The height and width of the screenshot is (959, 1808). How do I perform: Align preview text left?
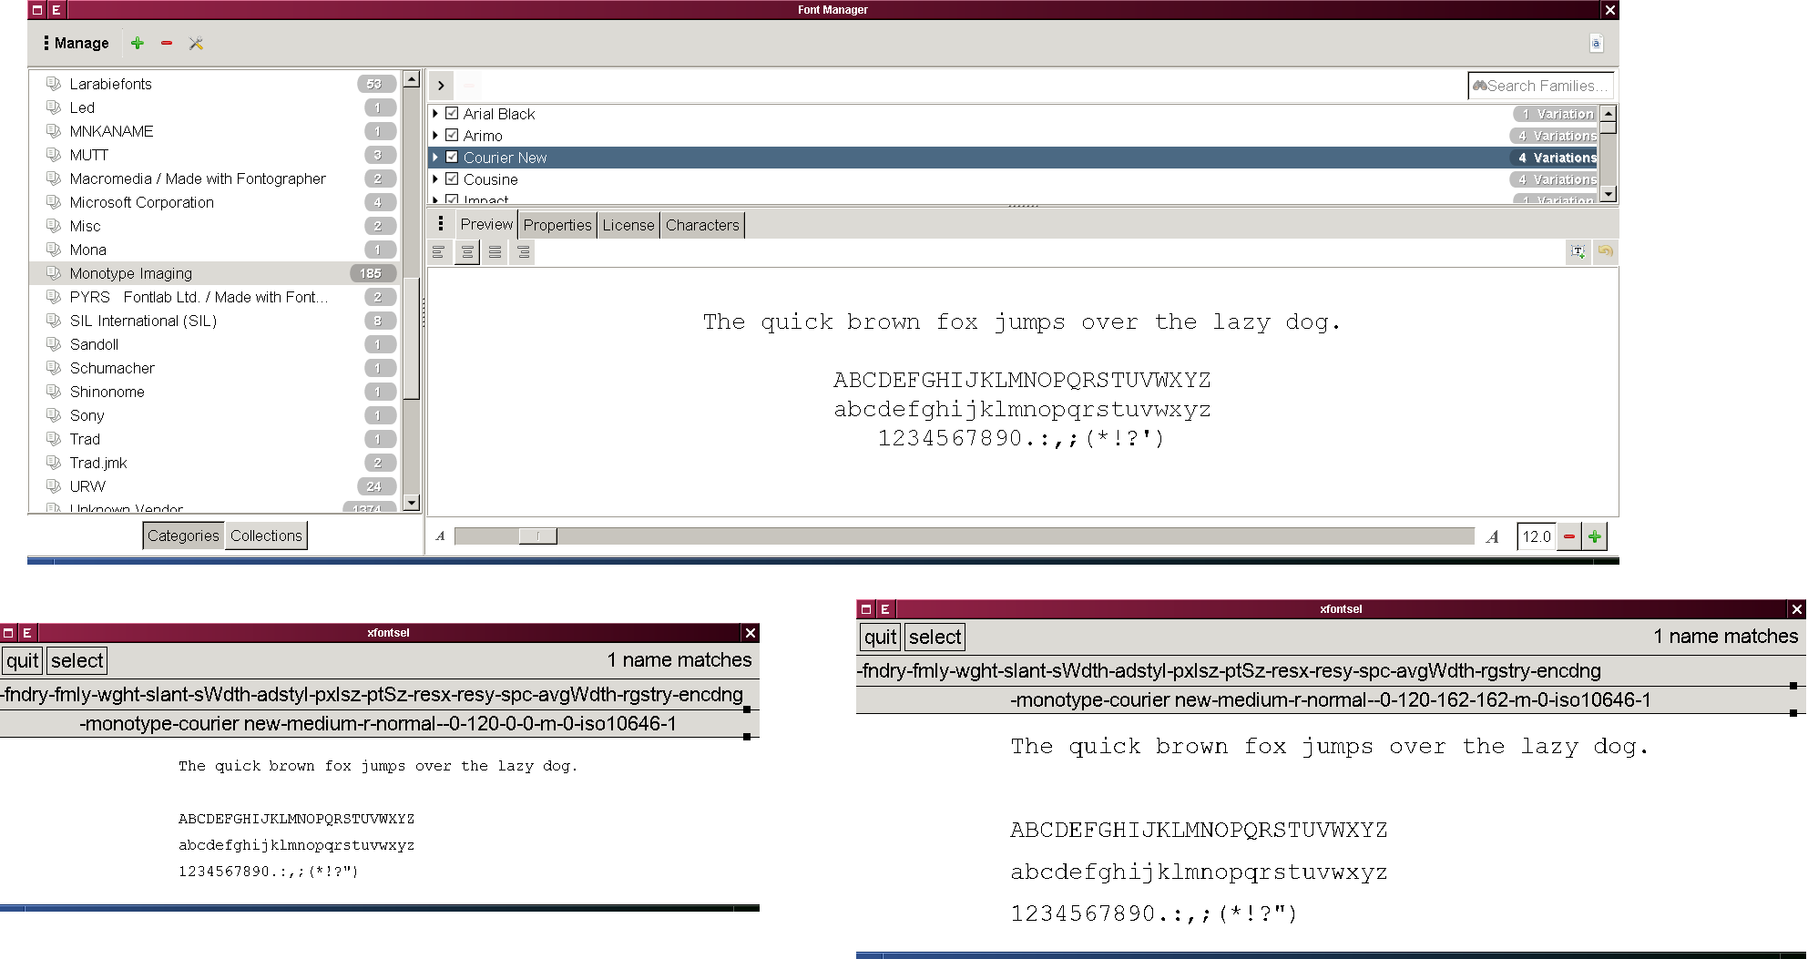439,252
